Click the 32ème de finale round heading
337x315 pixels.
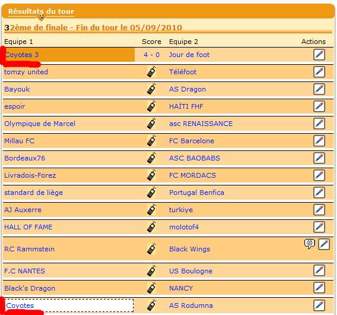pyautogui.click(x=93, y=27)
